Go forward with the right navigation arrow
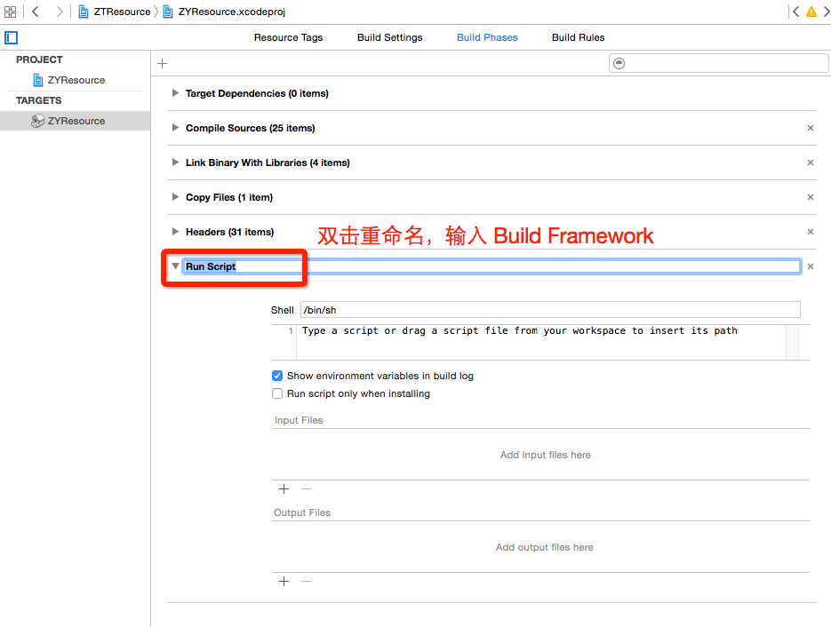This screenshot has height=627, width=831. click(60, 12)
